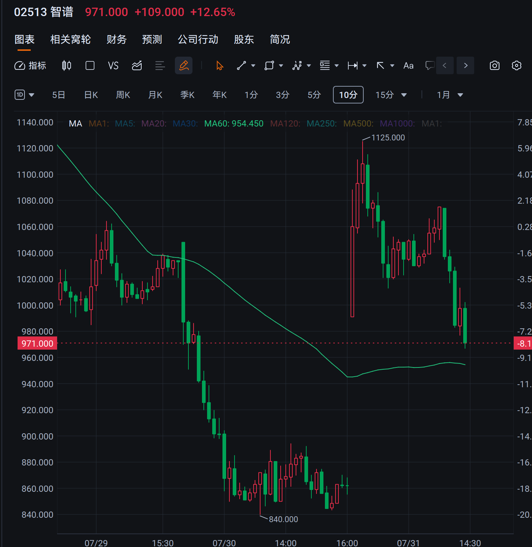Click the comment bubble note icon

coord(430,65)
